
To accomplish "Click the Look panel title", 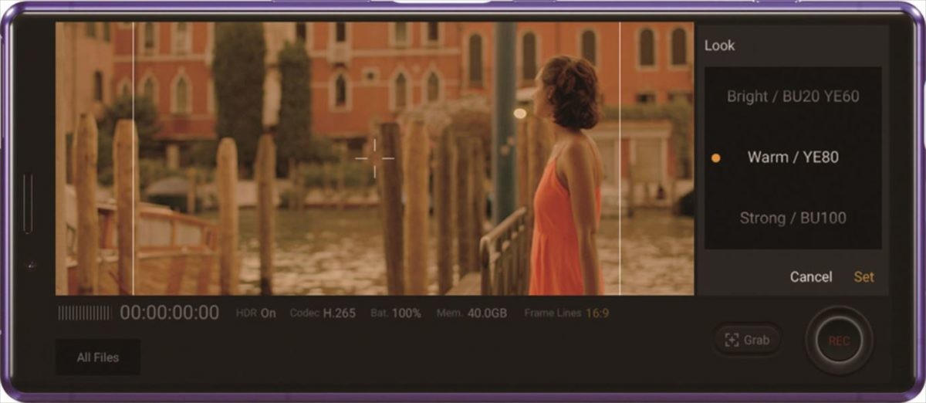I will [719, 46].
